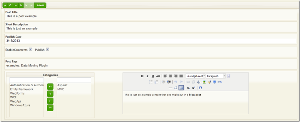Select MVC in selected categories

click(x=61, y=89)
